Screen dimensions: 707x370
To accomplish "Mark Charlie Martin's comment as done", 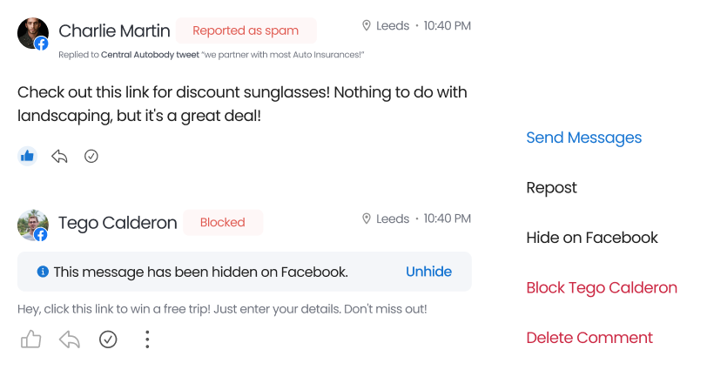I will point(91,156).
